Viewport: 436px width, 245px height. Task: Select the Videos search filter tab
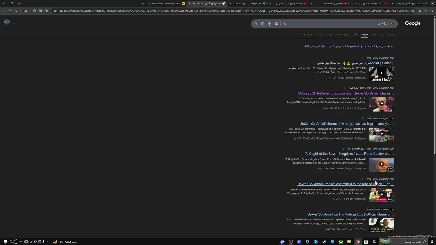click(x=364, y=34)
